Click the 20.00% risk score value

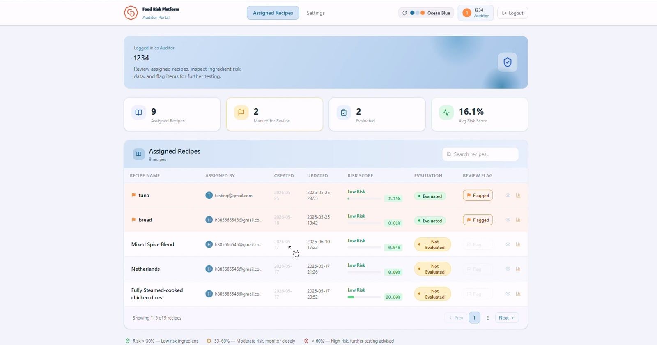(x=393, y=297)
